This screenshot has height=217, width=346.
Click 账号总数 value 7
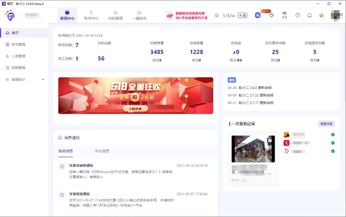77,45
